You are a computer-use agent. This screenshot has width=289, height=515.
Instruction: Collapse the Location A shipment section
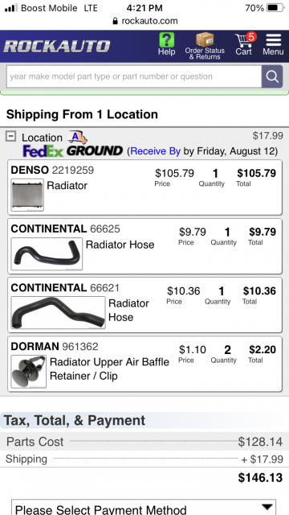(10, 136)
